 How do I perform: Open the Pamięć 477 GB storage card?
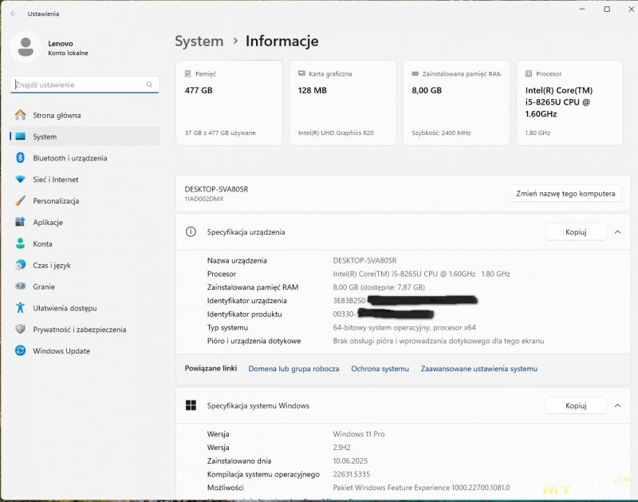pyautogui.click(x=229, y=103)
